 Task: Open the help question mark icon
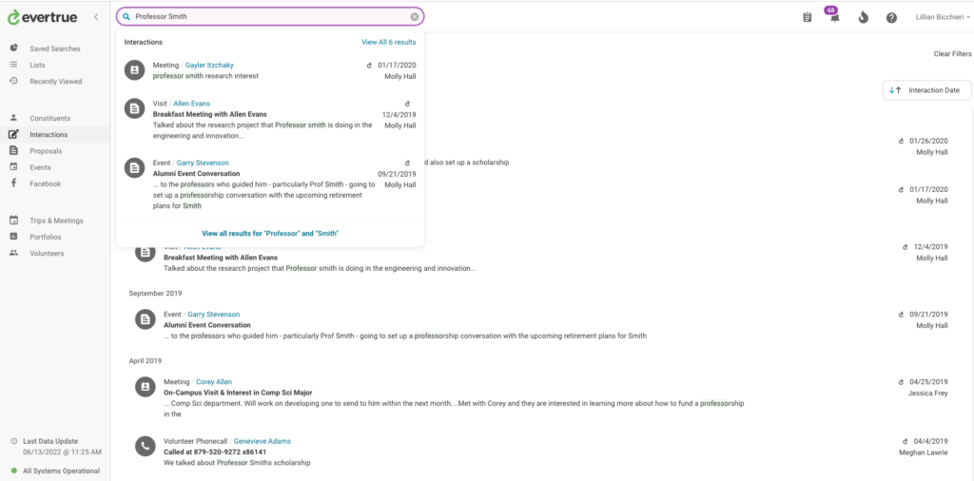pyautogui.click(x=891, y=17)
